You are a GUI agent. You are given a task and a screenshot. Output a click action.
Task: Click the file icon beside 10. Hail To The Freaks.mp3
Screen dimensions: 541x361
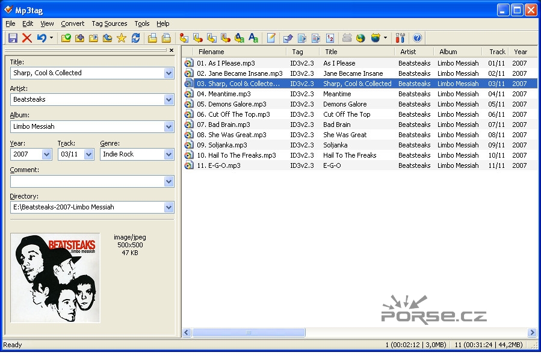pos(189,155)
